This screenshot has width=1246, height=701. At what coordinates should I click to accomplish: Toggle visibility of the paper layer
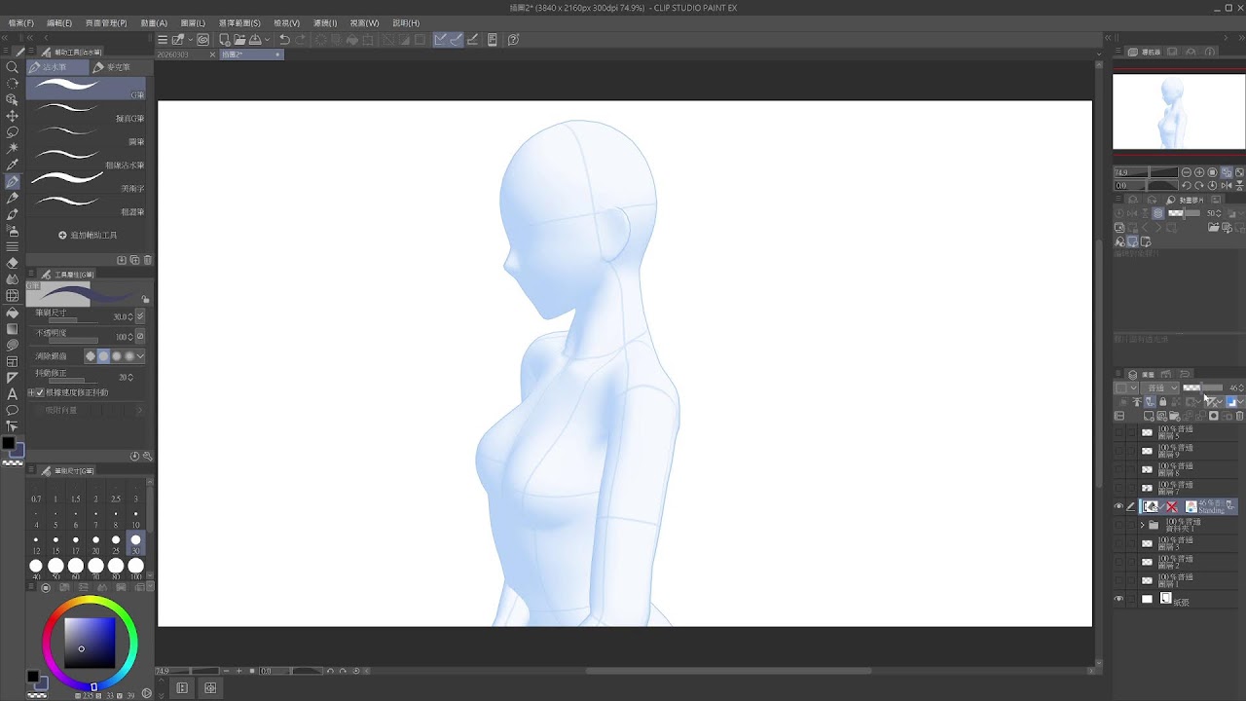1118,600
